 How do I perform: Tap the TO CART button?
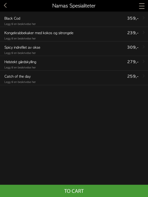(74, 191)
